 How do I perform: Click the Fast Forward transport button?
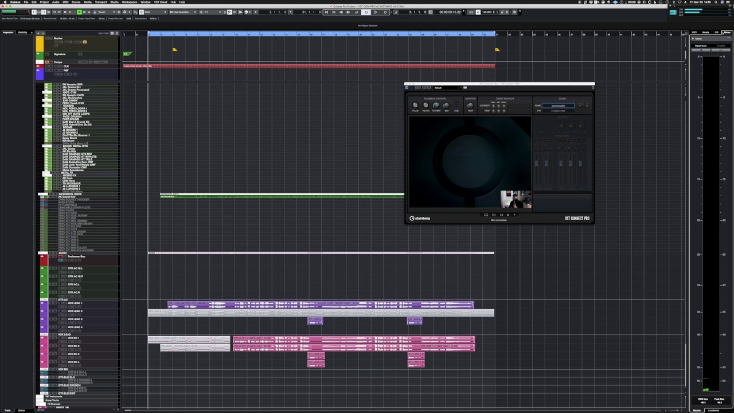click(x=348, y=12)
